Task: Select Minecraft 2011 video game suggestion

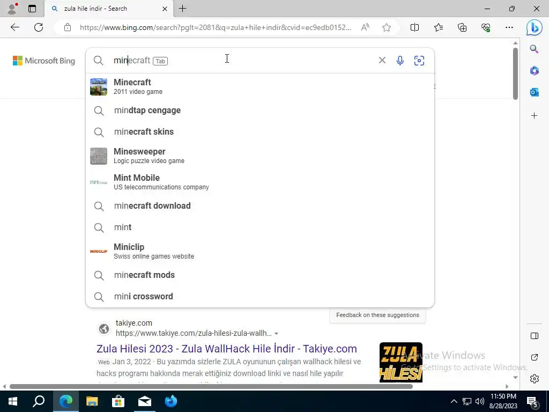Action: tap(260, 86)
